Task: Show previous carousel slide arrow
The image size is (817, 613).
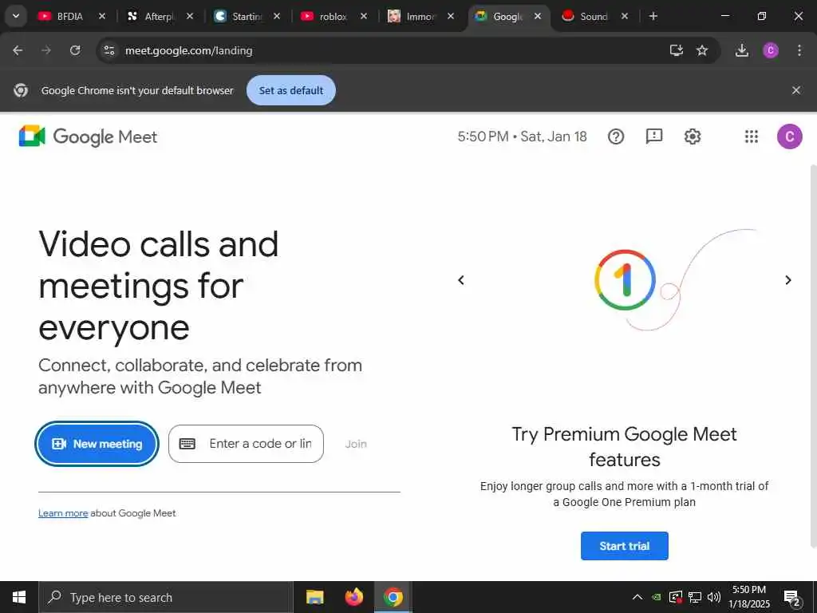Action: pyautogui.click(x=461, y=280)
